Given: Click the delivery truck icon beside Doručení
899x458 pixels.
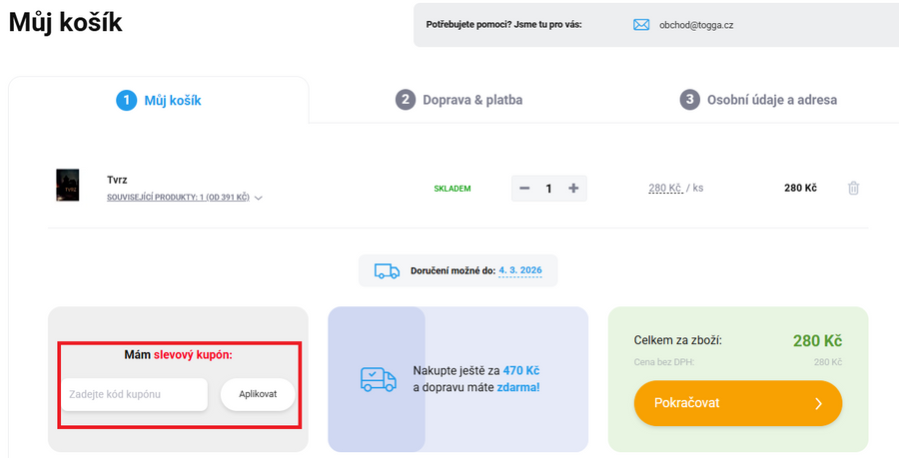Looking at the screenshot, I should (x=387, y=271).
